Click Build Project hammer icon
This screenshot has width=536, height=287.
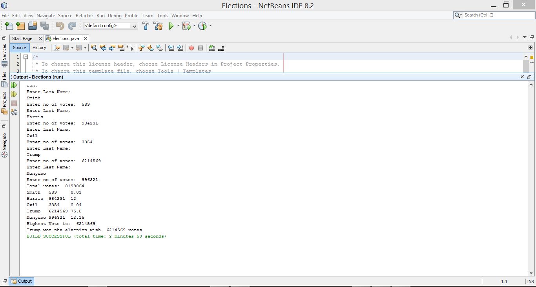(x=146, y=26)
